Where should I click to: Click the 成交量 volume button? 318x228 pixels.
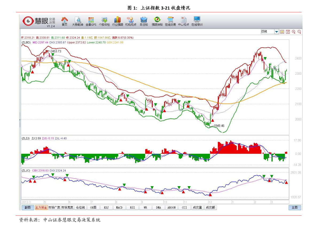[197, 207]
